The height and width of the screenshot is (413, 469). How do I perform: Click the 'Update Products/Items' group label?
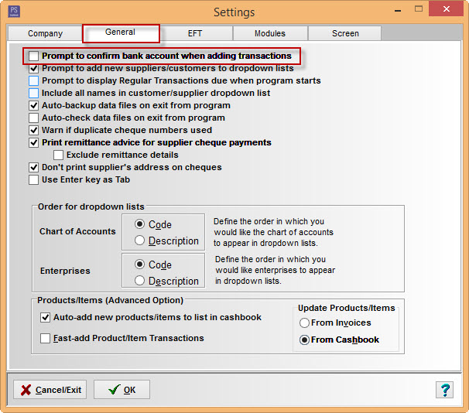tap(347, 308)
